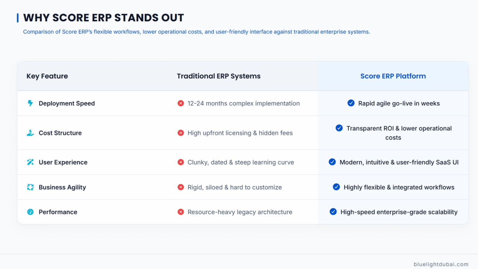Click the Performance gauge icon
This screenshot has width=478, height=269.
pyautogui.click(x=30, y=212)
